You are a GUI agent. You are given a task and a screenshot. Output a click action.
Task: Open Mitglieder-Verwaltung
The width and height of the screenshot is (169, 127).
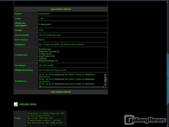coord(49,52)
